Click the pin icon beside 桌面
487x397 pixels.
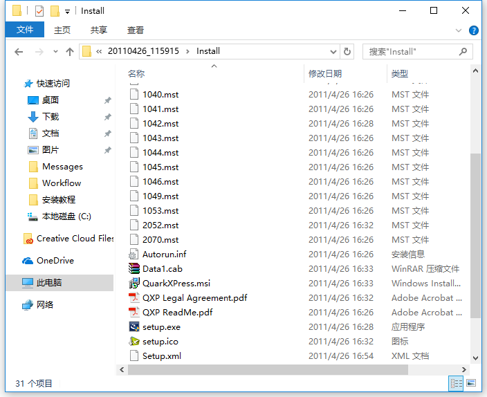point(107,100)
